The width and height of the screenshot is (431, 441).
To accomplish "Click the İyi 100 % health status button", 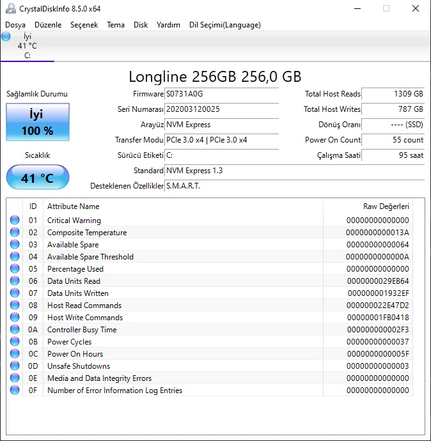I will [38, 122].
